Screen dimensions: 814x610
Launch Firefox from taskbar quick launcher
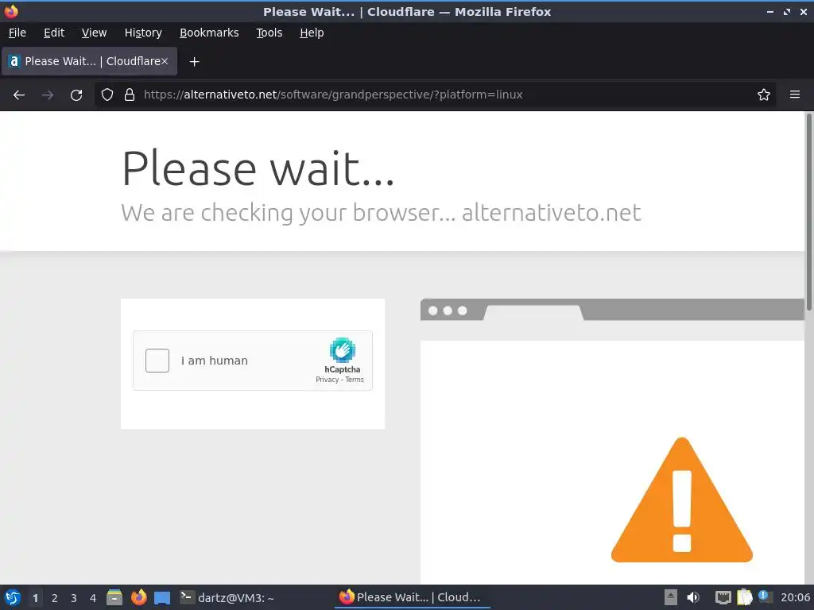click(138, 597)
